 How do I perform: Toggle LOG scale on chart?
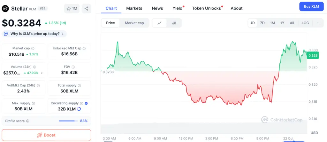(305, 23)
